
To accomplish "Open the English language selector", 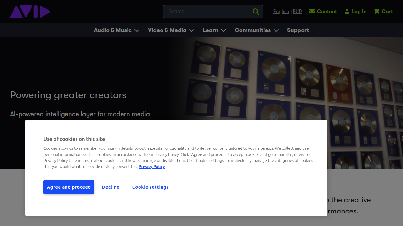I will tap(281, 12).
